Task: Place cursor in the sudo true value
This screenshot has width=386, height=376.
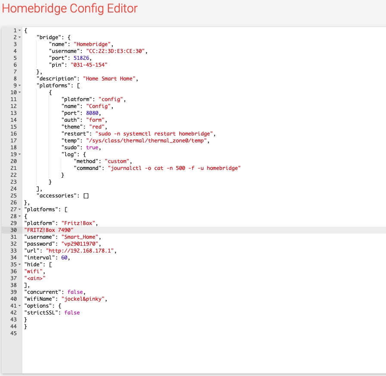Action: point(92,147)
